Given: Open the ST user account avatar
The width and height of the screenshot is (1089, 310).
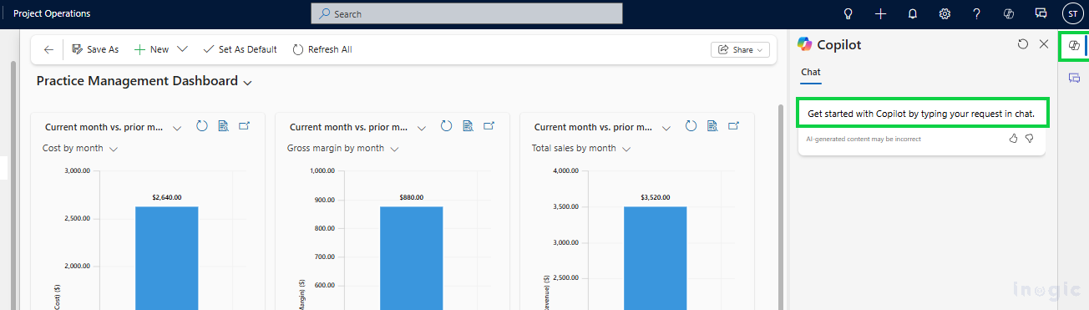Looking at the screenshot, I should click(x=1072, y=13).
